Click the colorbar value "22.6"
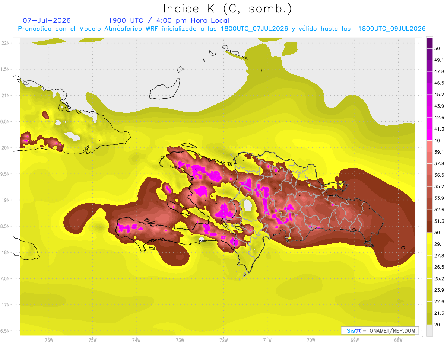This screenshot has height=345, width=447. (x=439, y=302)
